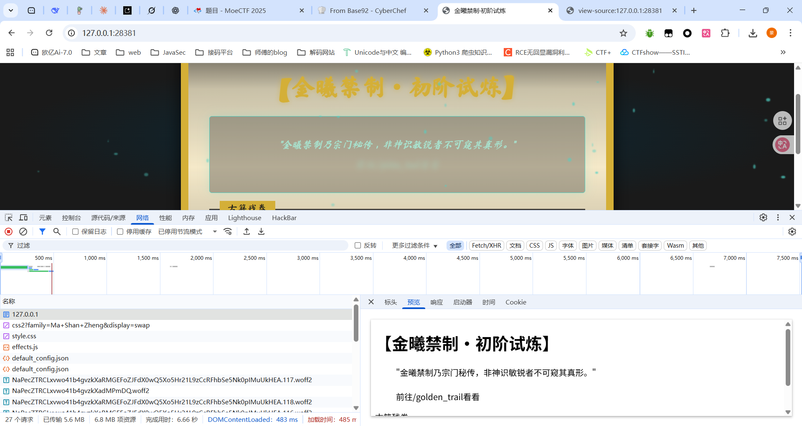Clear the network log
802x426 pixels.
point(23,231)
